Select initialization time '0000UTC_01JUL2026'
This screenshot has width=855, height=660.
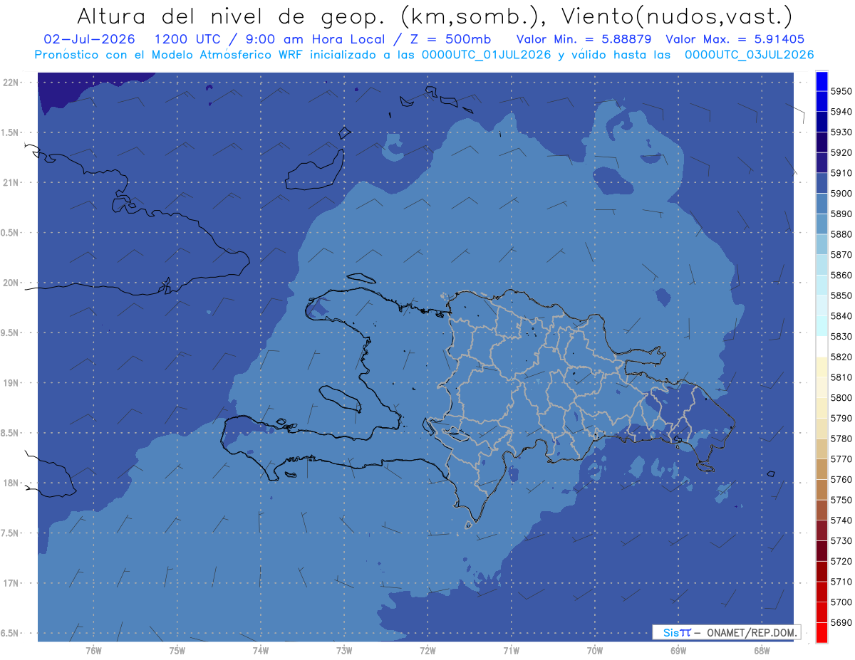click(x=486, y=55)
